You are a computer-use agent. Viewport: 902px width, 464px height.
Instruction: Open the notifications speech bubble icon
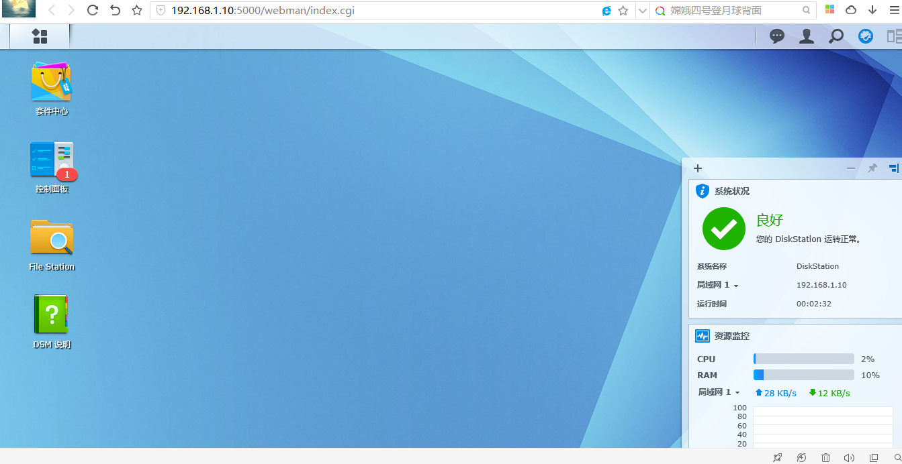(x=777, y=36)
